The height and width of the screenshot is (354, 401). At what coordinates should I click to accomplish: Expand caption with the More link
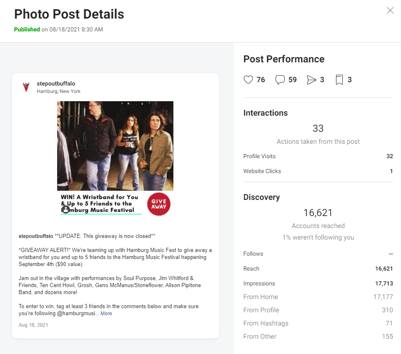pyautogui.click(x=106, y=314)
